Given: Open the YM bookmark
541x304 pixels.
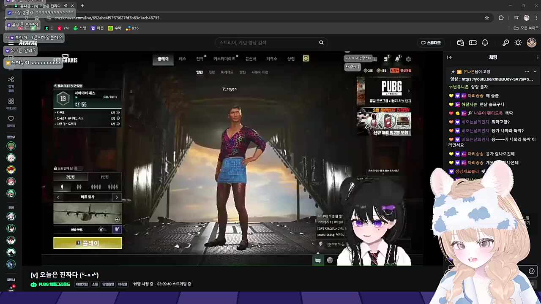Looking at the screenshot, I should [63, 28].
